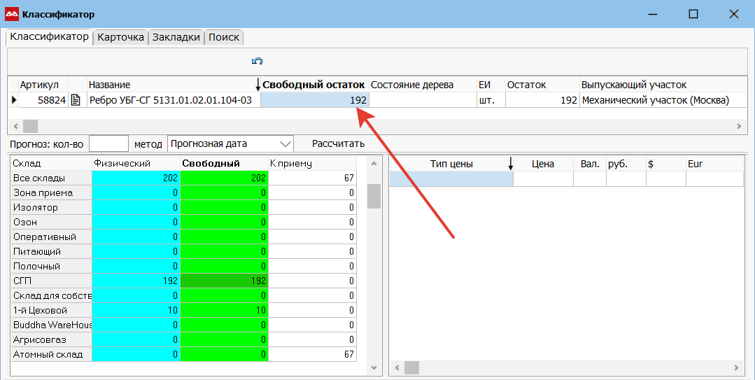Click the blue undo arrow icon

point(257,62)
